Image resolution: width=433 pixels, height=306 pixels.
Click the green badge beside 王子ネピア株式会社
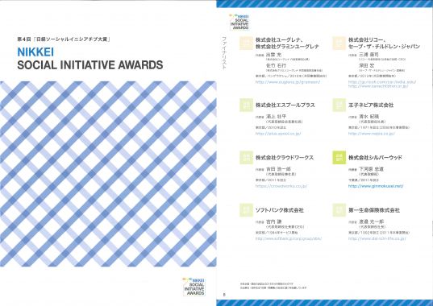[x=339, y=105]
